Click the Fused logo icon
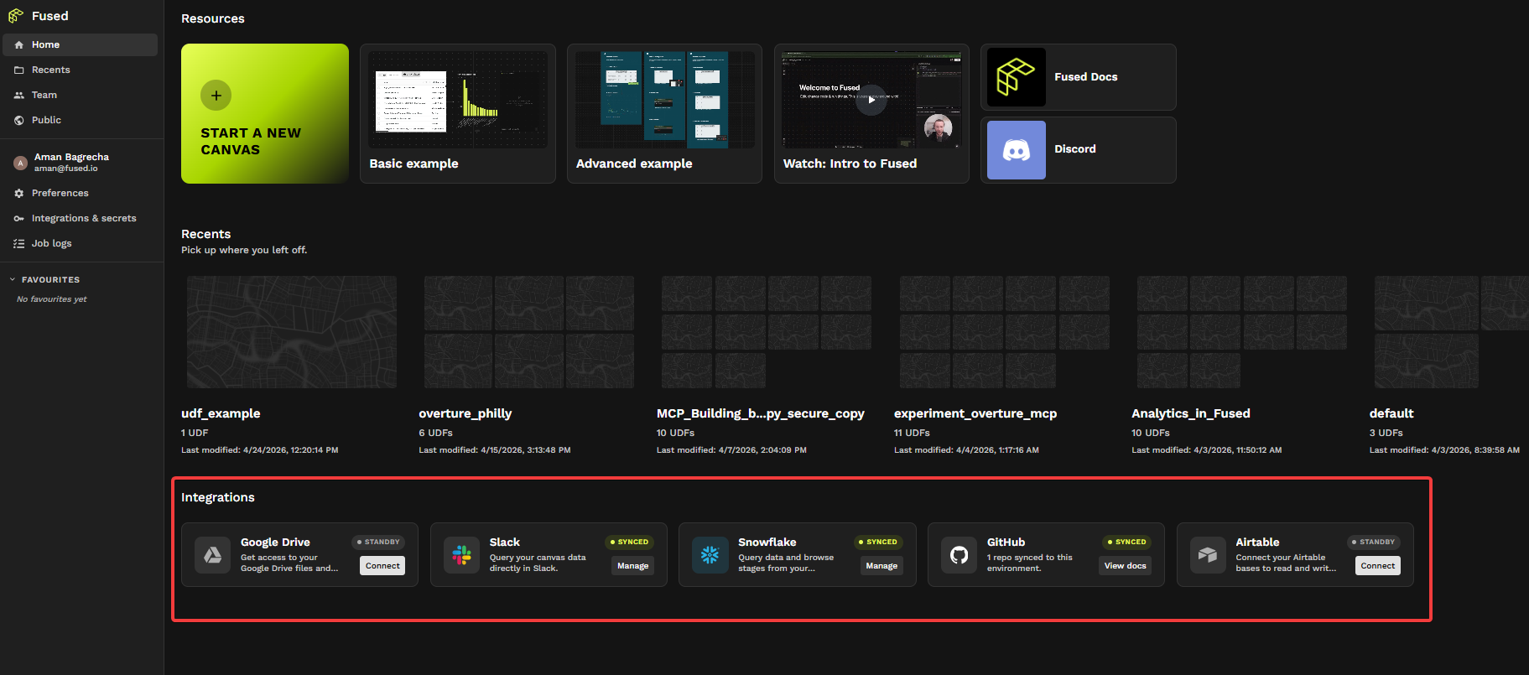 (16, 16)
